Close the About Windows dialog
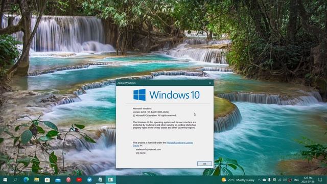 (x=210, y=83)
